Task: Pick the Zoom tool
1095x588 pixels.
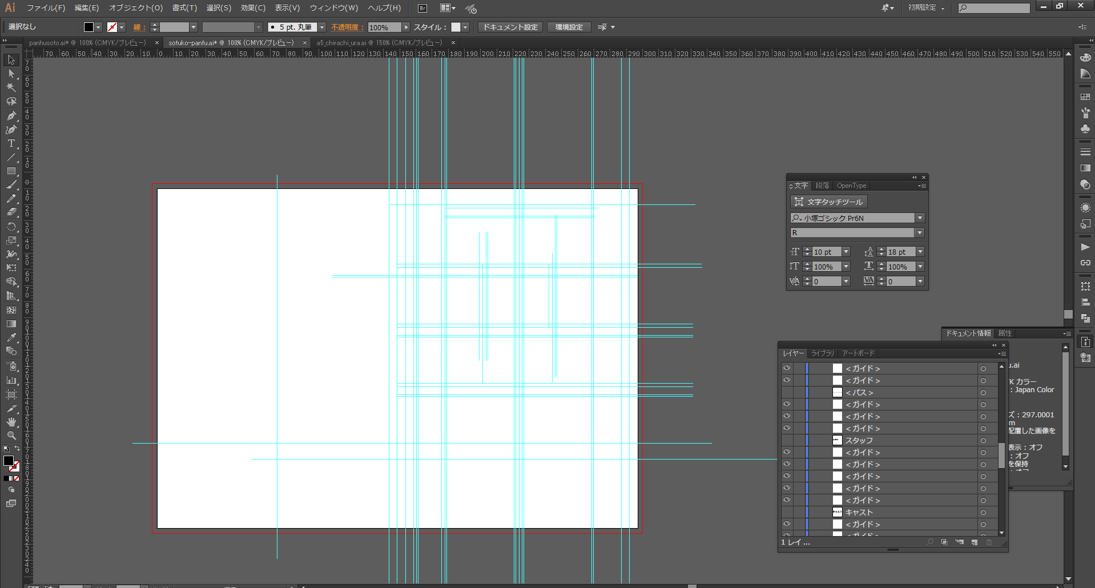Action: point(11,436)
